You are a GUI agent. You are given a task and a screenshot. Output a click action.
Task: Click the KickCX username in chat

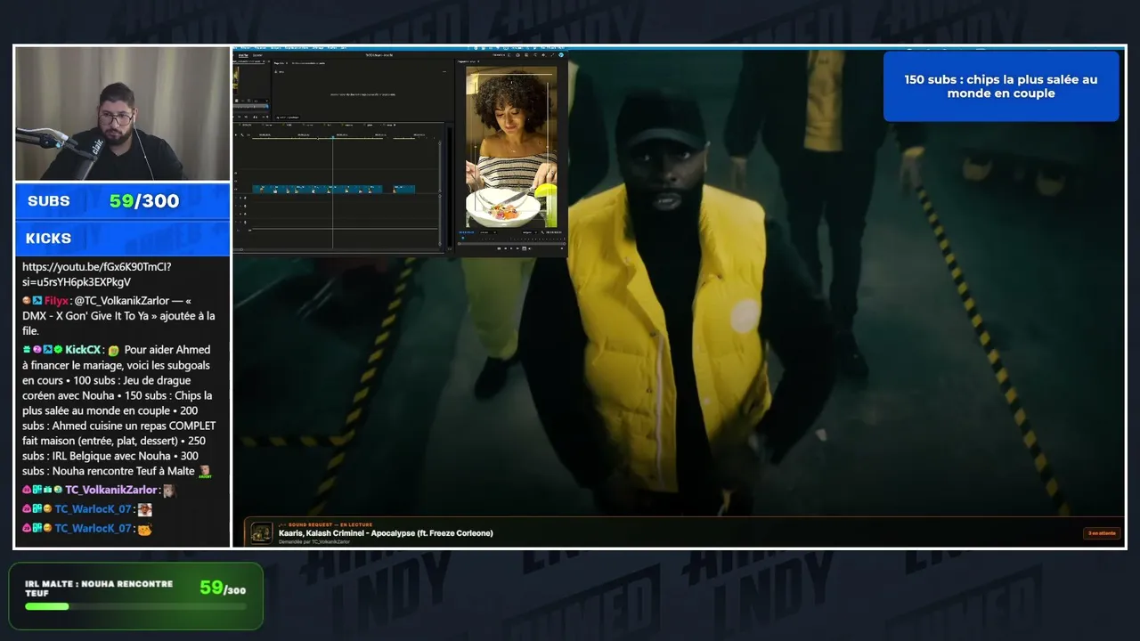pos(84,350)
